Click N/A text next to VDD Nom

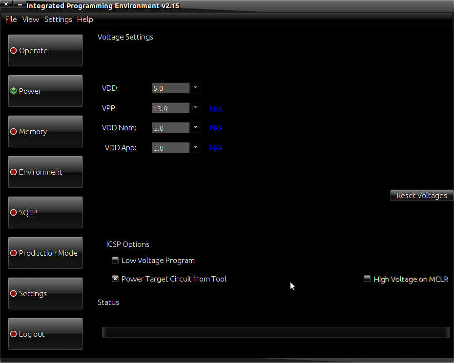(216, 128)
